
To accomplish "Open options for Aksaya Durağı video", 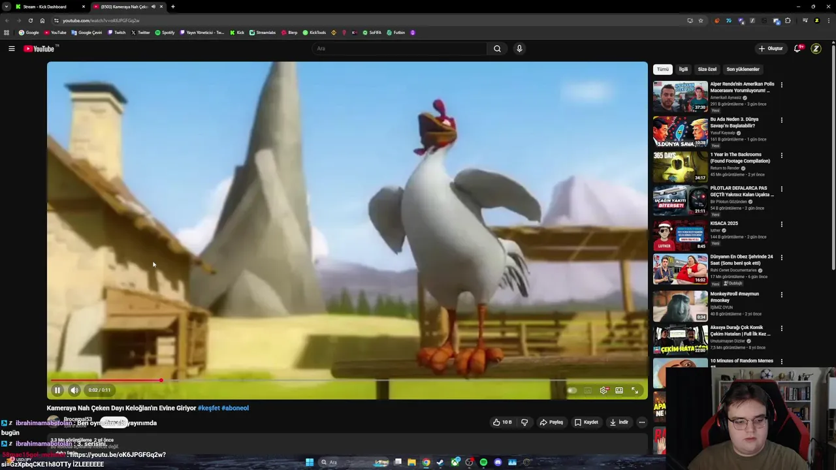I will [x=782, y=328].
